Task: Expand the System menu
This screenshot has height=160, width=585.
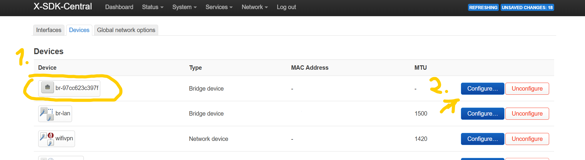Action: click(x=184, y=7)
